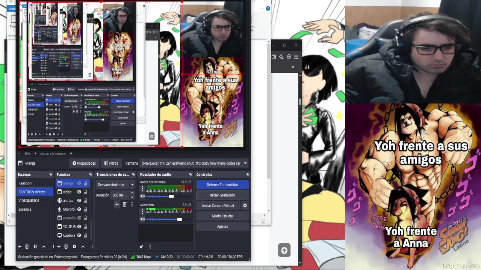Screen dimensions: 481x270
Task: Zoom in the OBS preview with plus icon
Action: point(35,153)
